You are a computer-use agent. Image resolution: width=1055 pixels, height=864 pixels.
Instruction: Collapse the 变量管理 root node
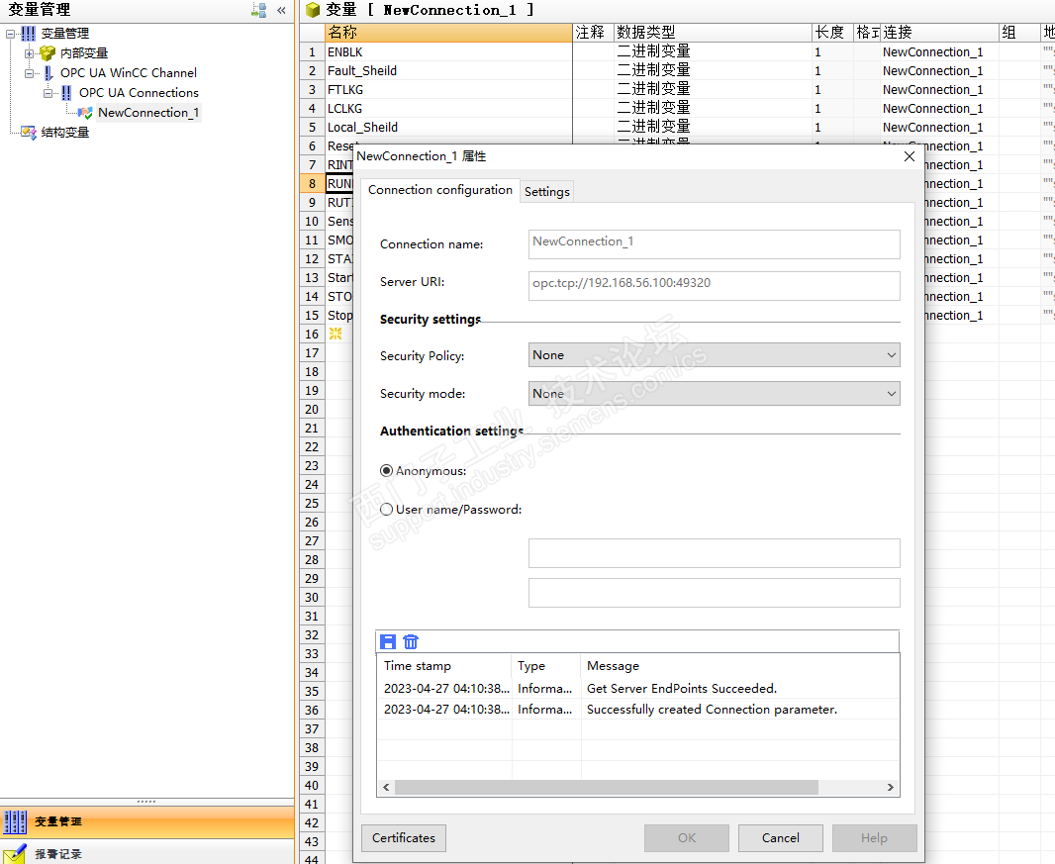[x=10, y=34]
